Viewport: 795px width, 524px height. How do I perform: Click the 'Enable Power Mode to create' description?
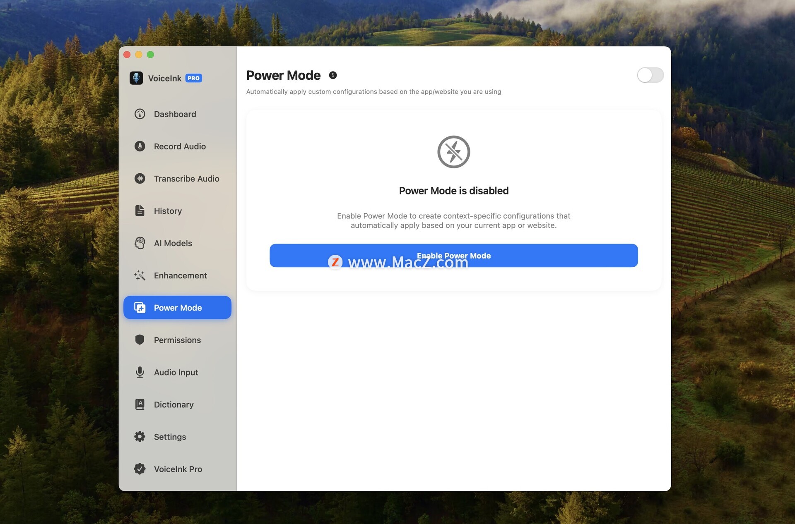(454, 220)
